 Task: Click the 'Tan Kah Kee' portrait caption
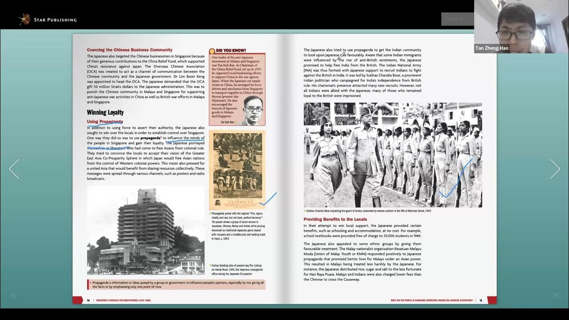click(228, 122)
